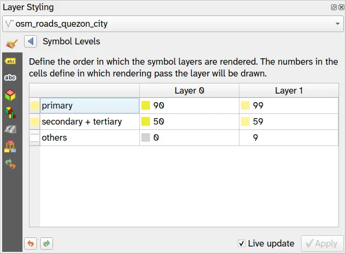Open the Diagrams tab icon
Screen dimensions: 346x254
10,112
